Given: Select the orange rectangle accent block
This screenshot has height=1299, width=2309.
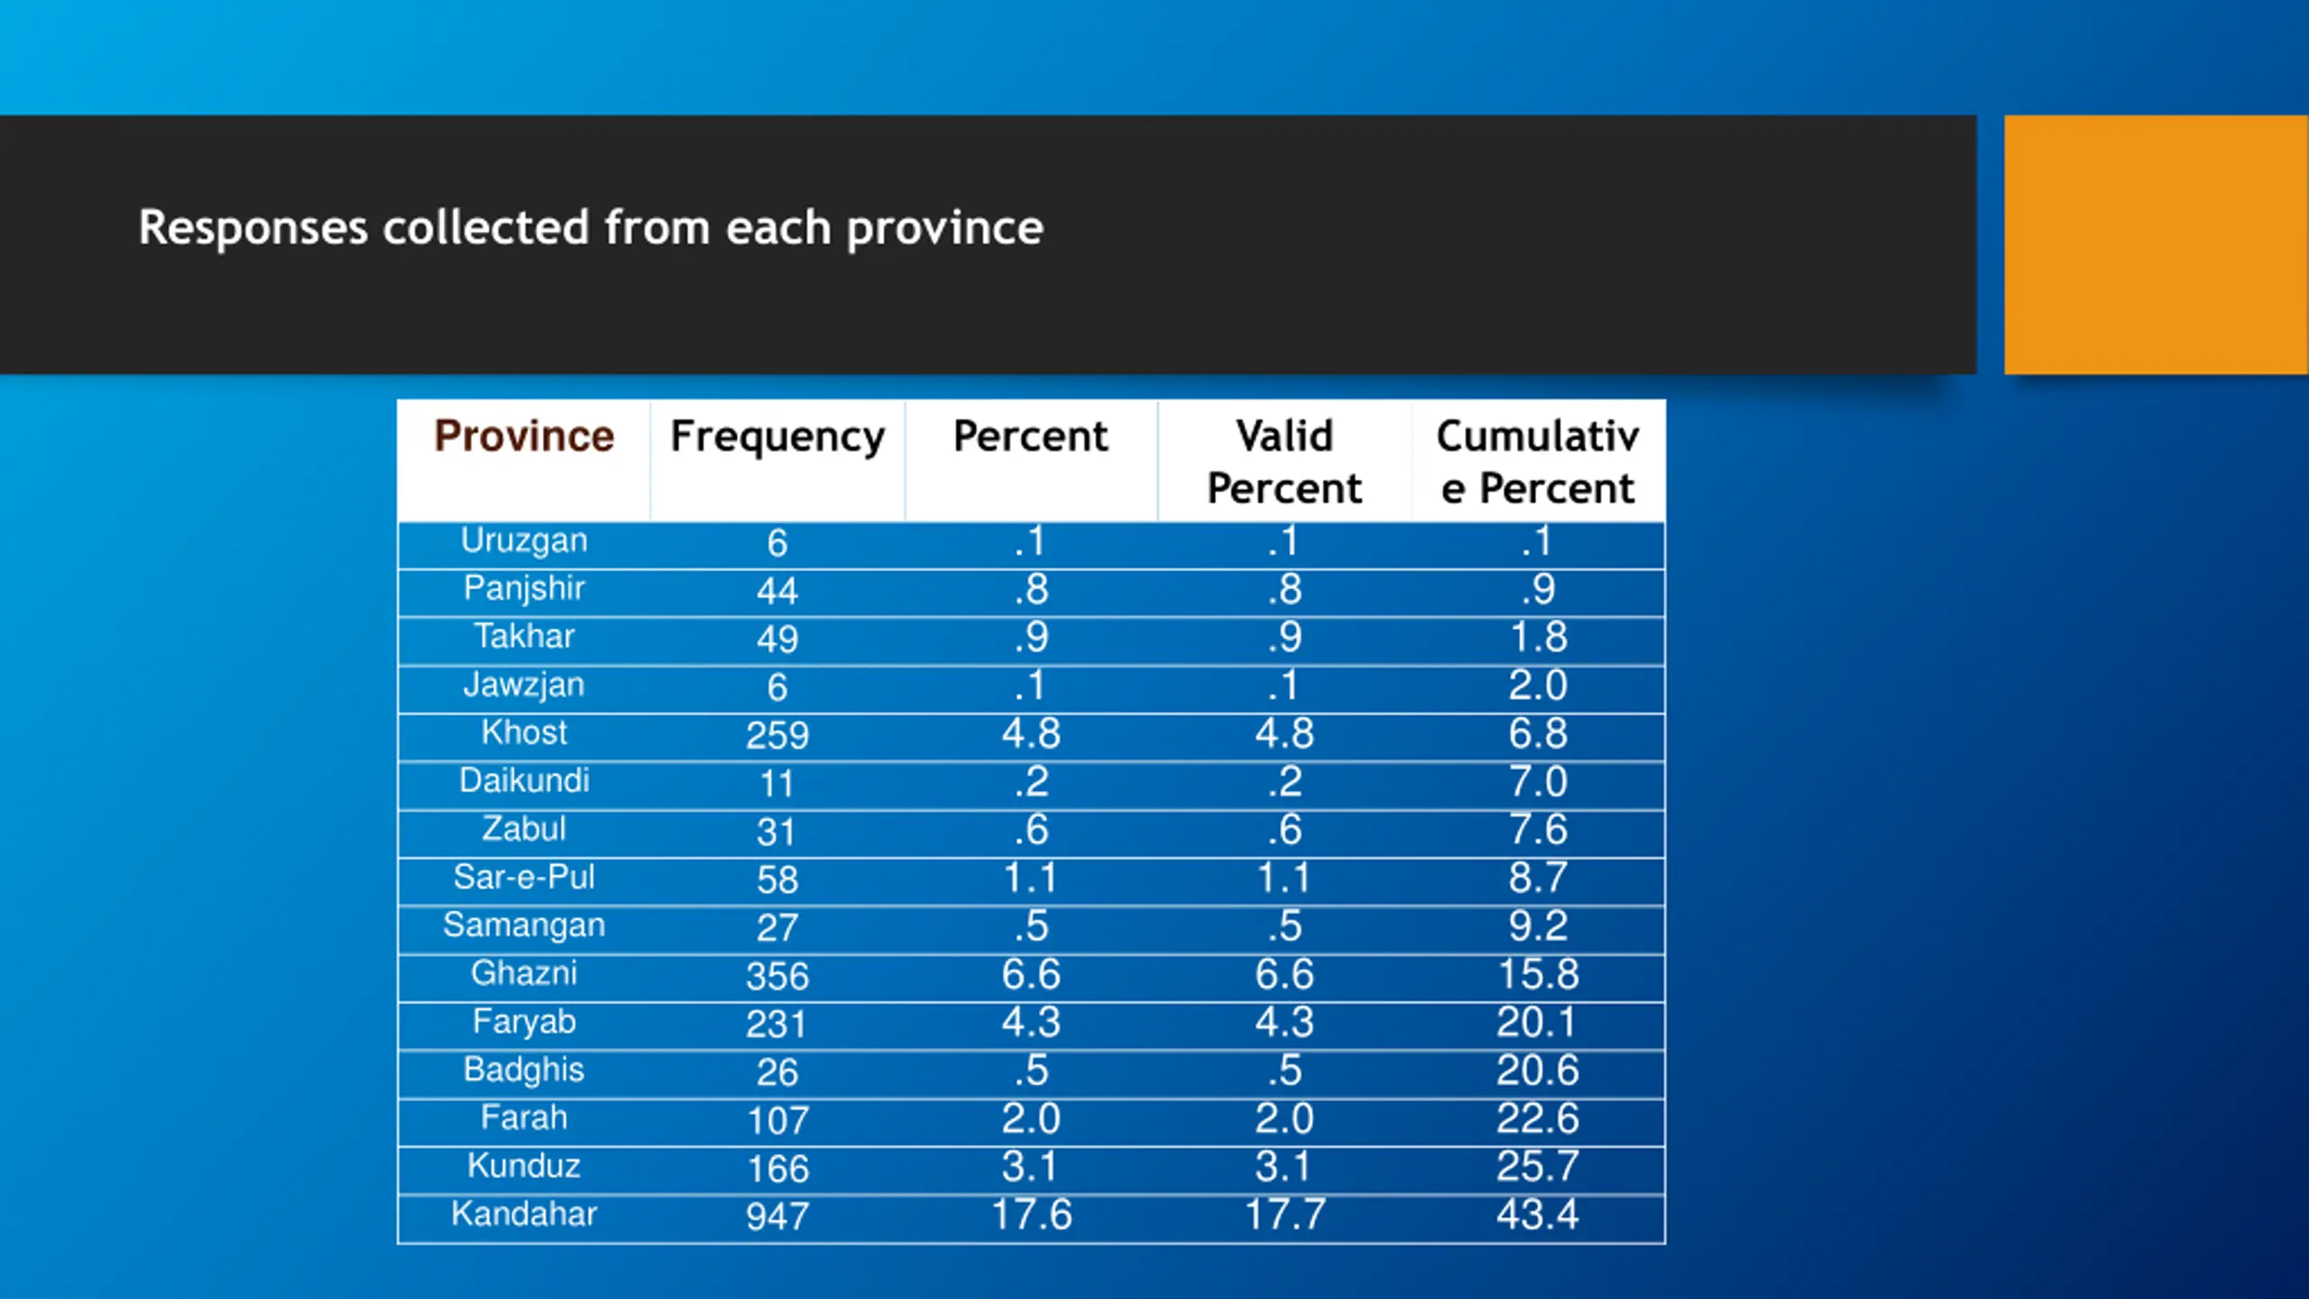Looking at the screenshot, I should tap(2156, 244).
